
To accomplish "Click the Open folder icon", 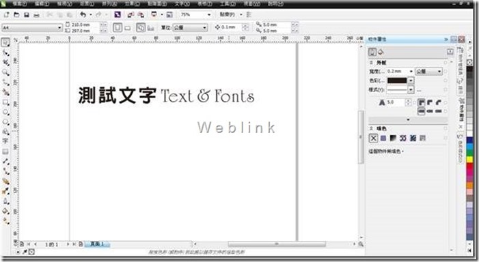I will (x=16, y=14).
